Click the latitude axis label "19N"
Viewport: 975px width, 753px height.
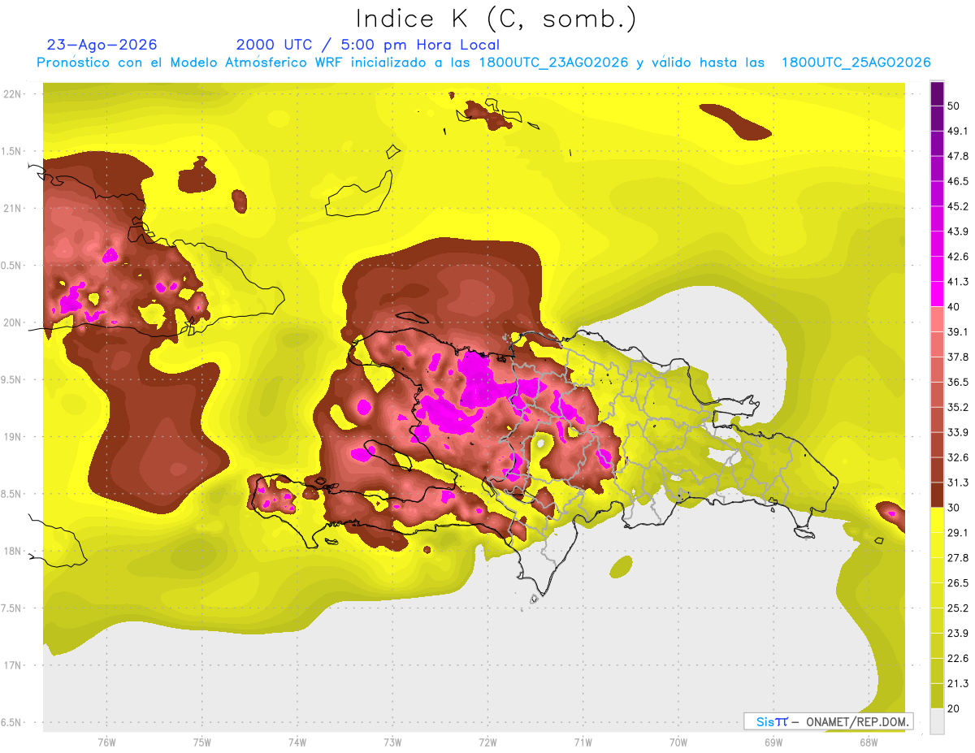pos(14,437)
